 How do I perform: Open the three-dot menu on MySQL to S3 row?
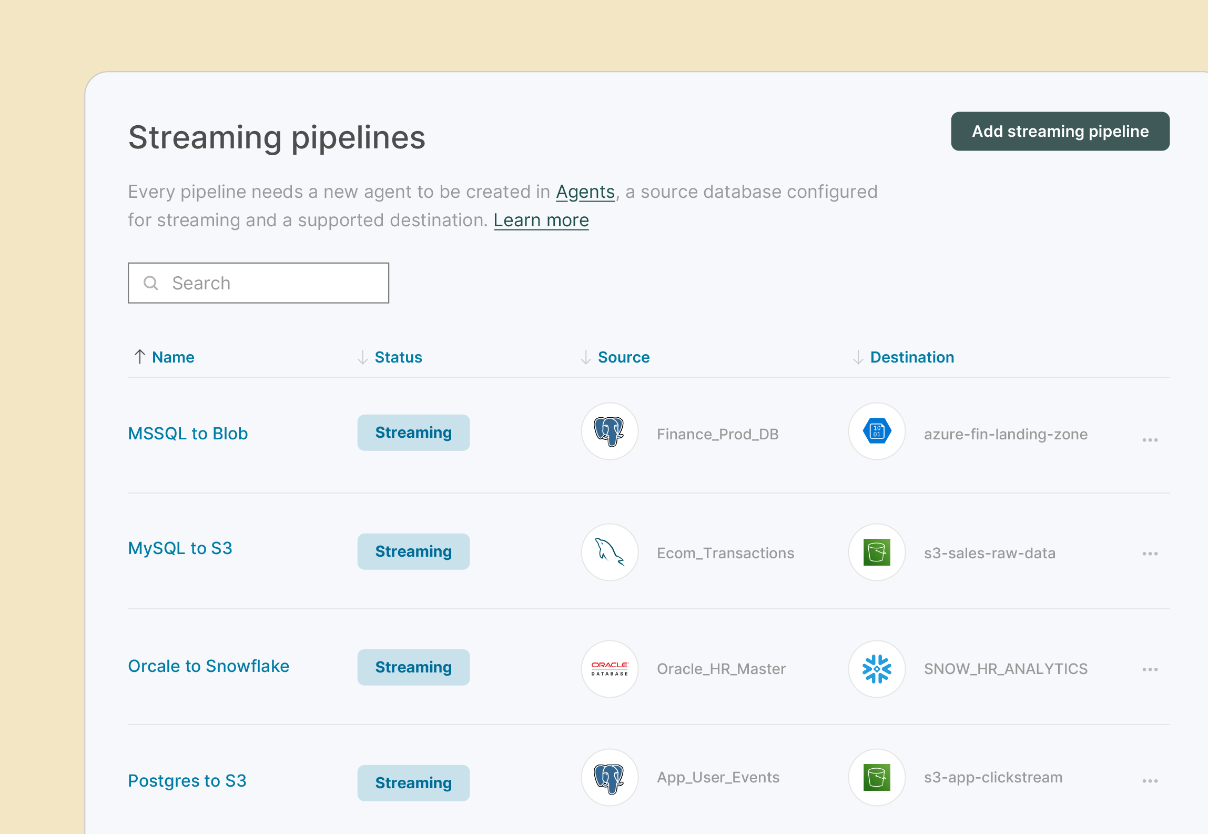point(1150,553)
